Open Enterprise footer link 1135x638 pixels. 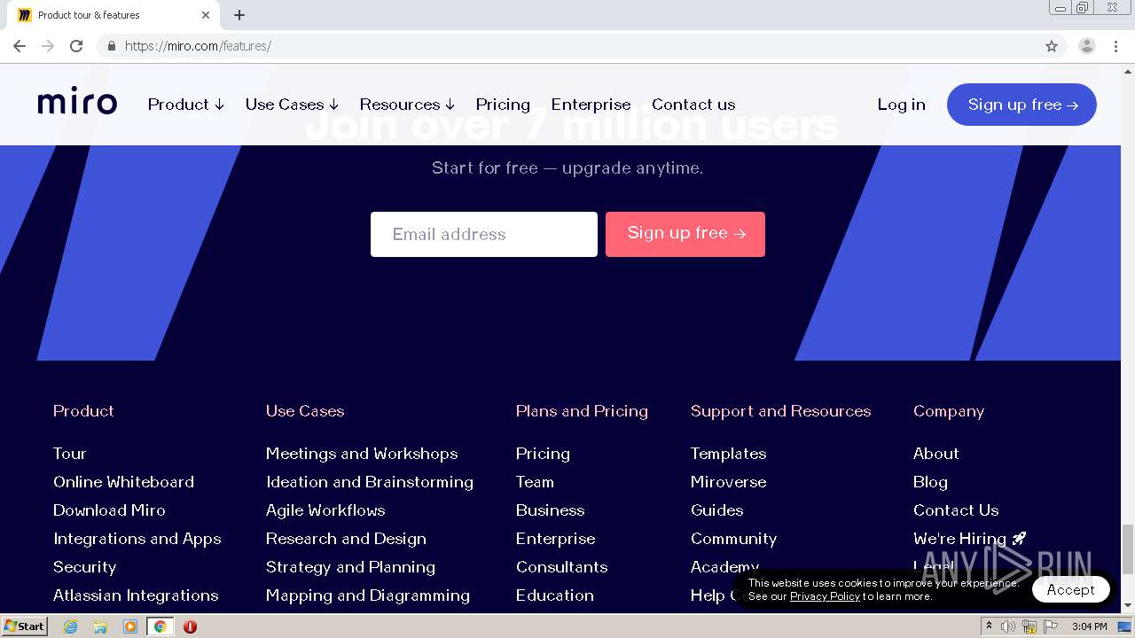tap(556, 539)
